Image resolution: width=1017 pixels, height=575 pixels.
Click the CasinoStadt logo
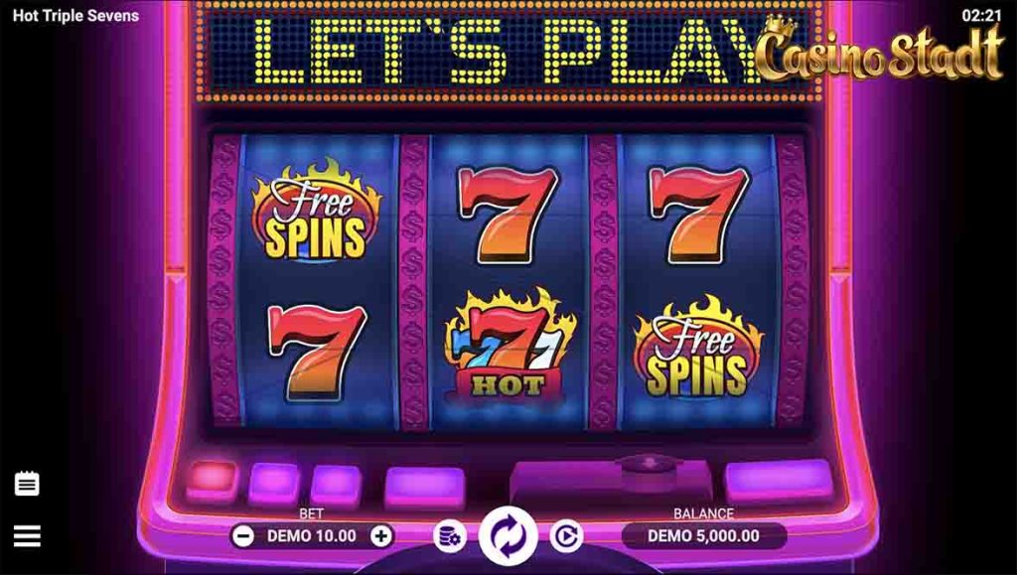[x=880, y=51]
